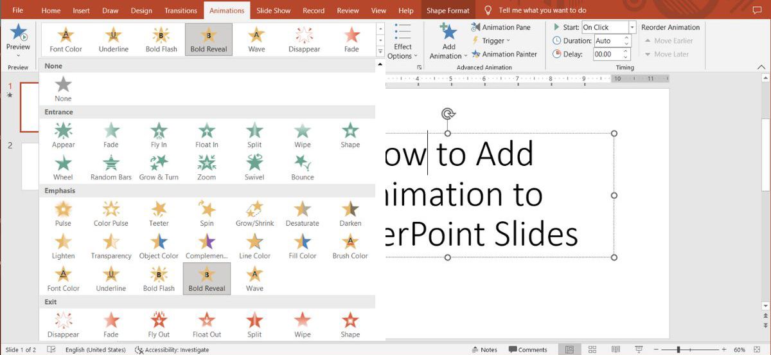The image size is (771, 355).
Task: Open the Start On Click combo box
Action: 608,27
